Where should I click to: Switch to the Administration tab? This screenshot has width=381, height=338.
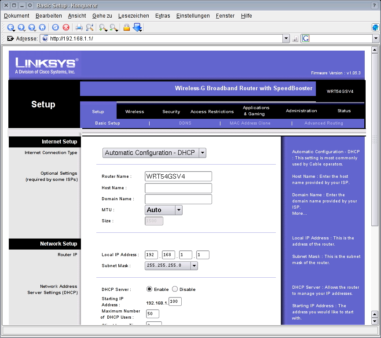[x=301, y=110]
